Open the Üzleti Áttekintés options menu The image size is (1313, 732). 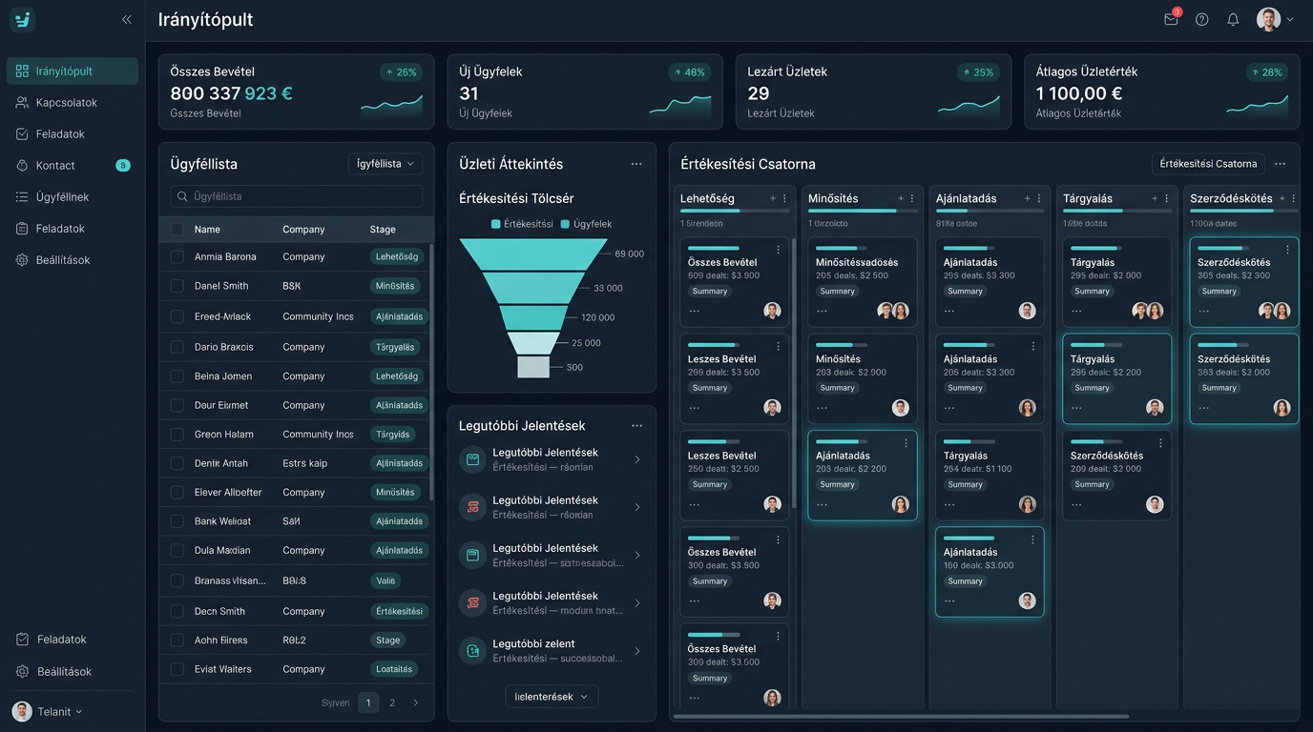(636, 164)
